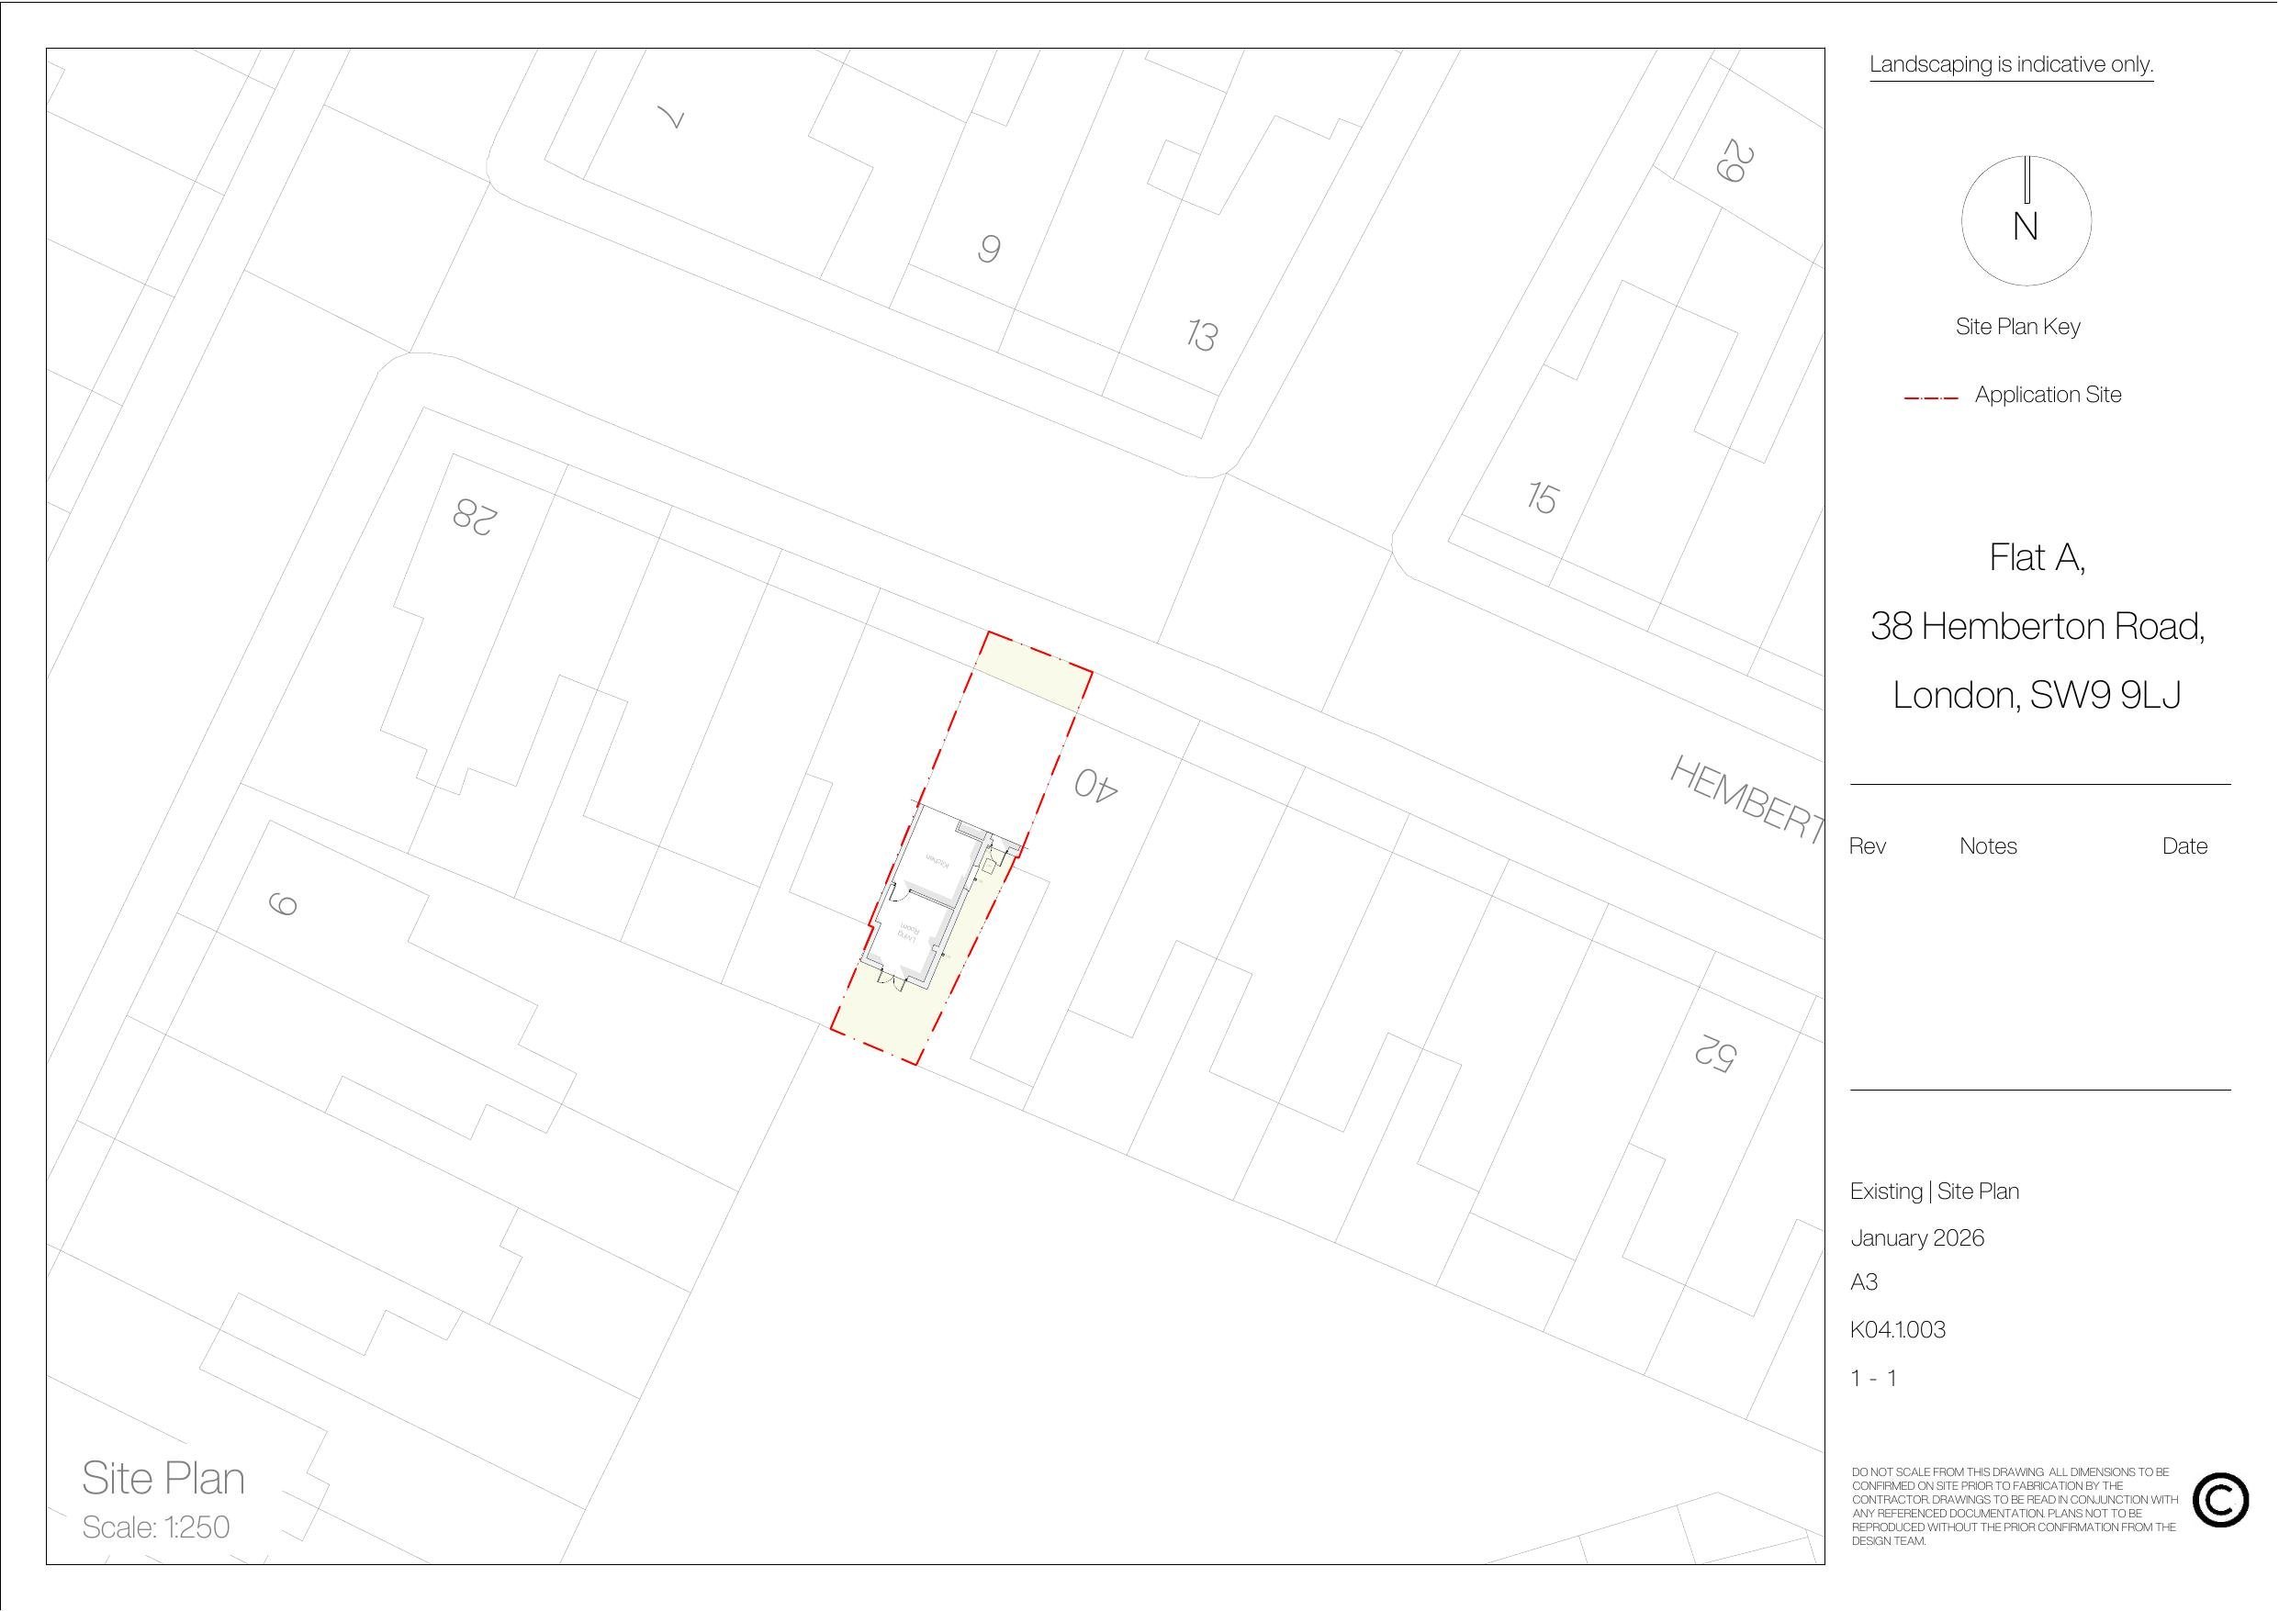
Task: Click the Living Room in the floor plan
Action: coord(908,934)
